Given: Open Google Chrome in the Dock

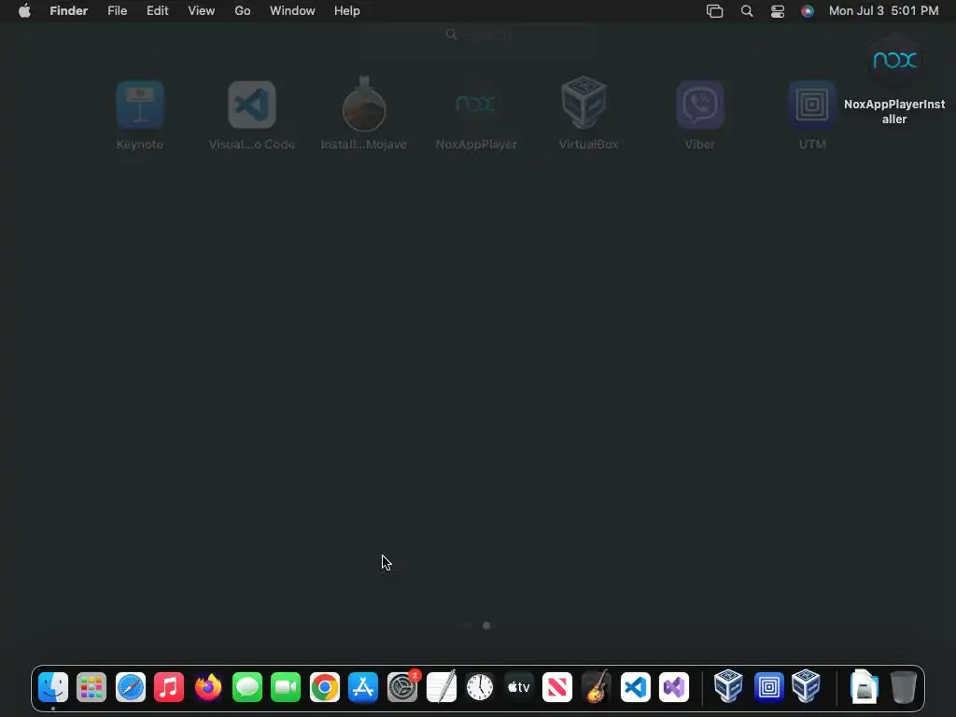Looking at the screenshot, I should tap(324, 687).
